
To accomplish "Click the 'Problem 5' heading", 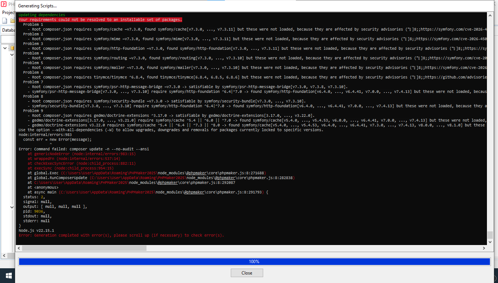I will tap(33, 63).
